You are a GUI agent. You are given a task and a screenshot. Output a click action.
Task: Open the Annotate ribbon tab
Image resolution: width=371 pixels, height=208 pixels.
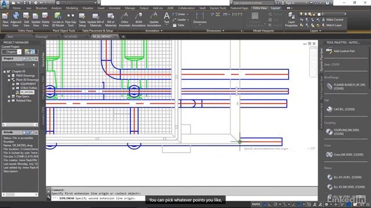point(115,8)
